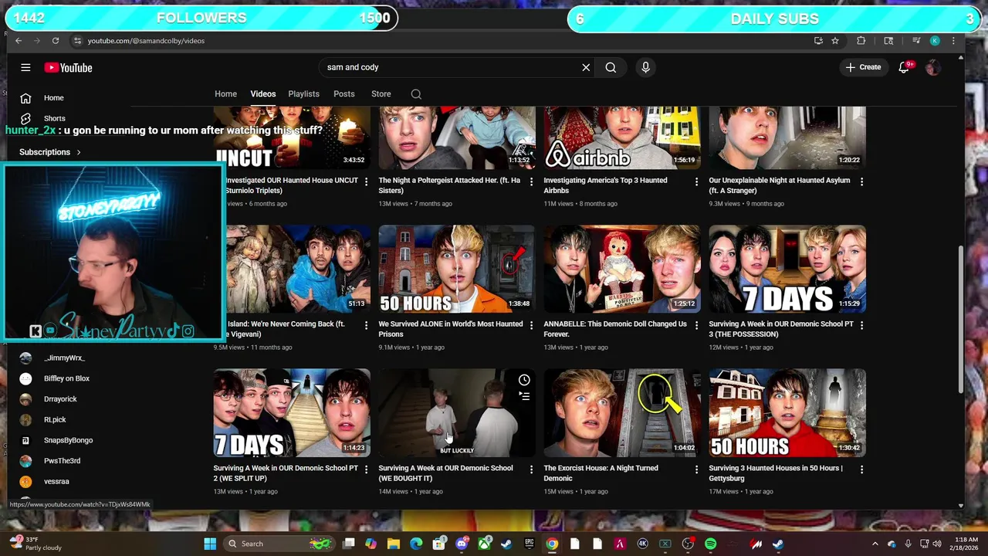Click the magnifier search submit button
The image size is (988, 556).
pos(611,67)
